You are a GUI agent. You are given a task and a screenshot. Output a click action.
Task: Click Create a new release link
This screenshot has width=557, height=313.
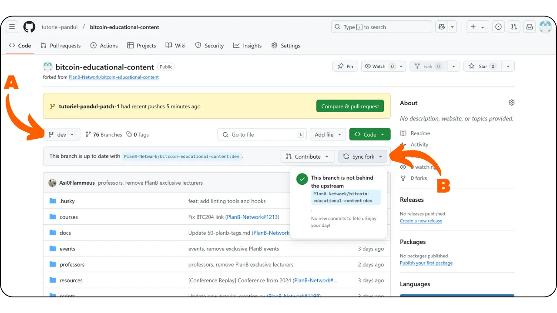click(421, 221)
